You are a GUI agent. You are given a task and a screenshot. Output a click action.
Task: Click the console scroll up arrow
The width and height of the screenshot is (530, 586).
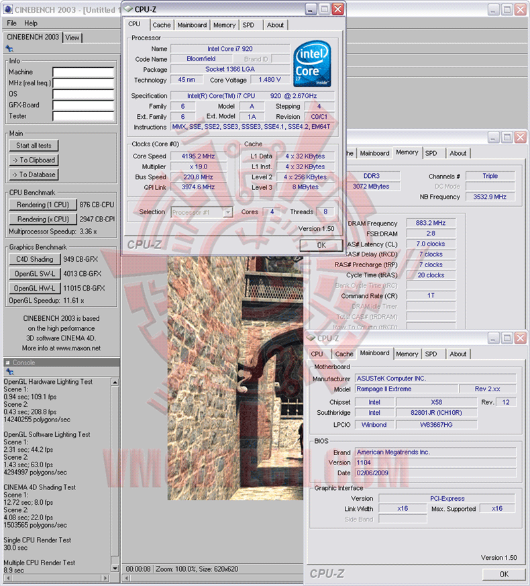click(115, 382)
